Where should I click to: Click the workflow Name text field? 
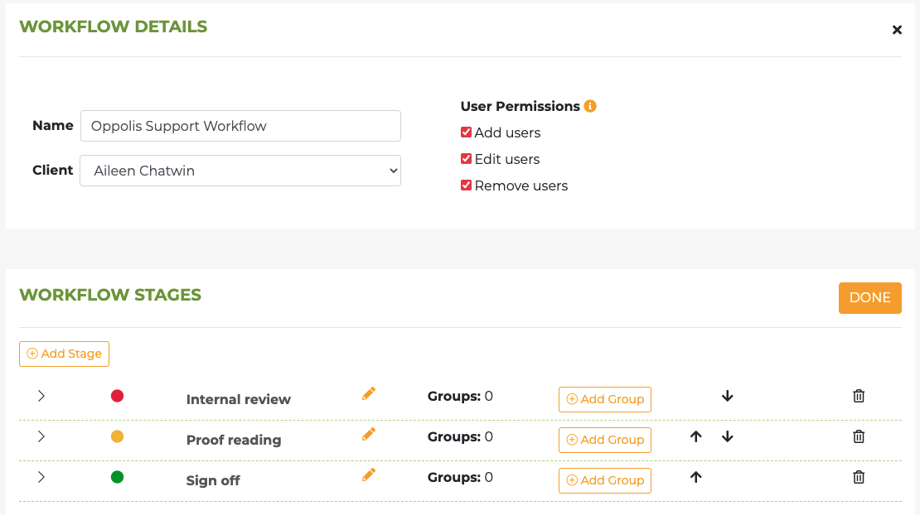(240, 126)
